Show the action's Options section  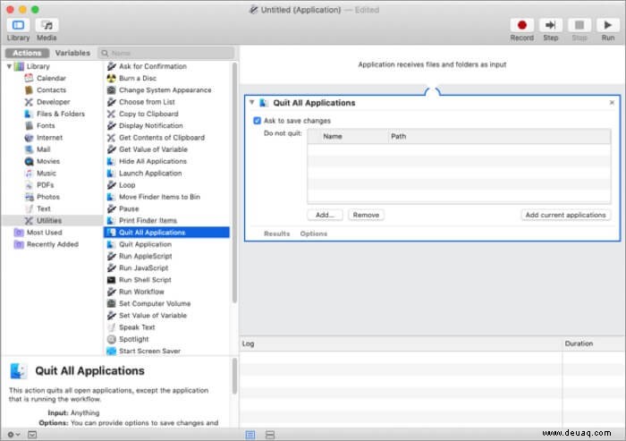[x=313, y=233]
